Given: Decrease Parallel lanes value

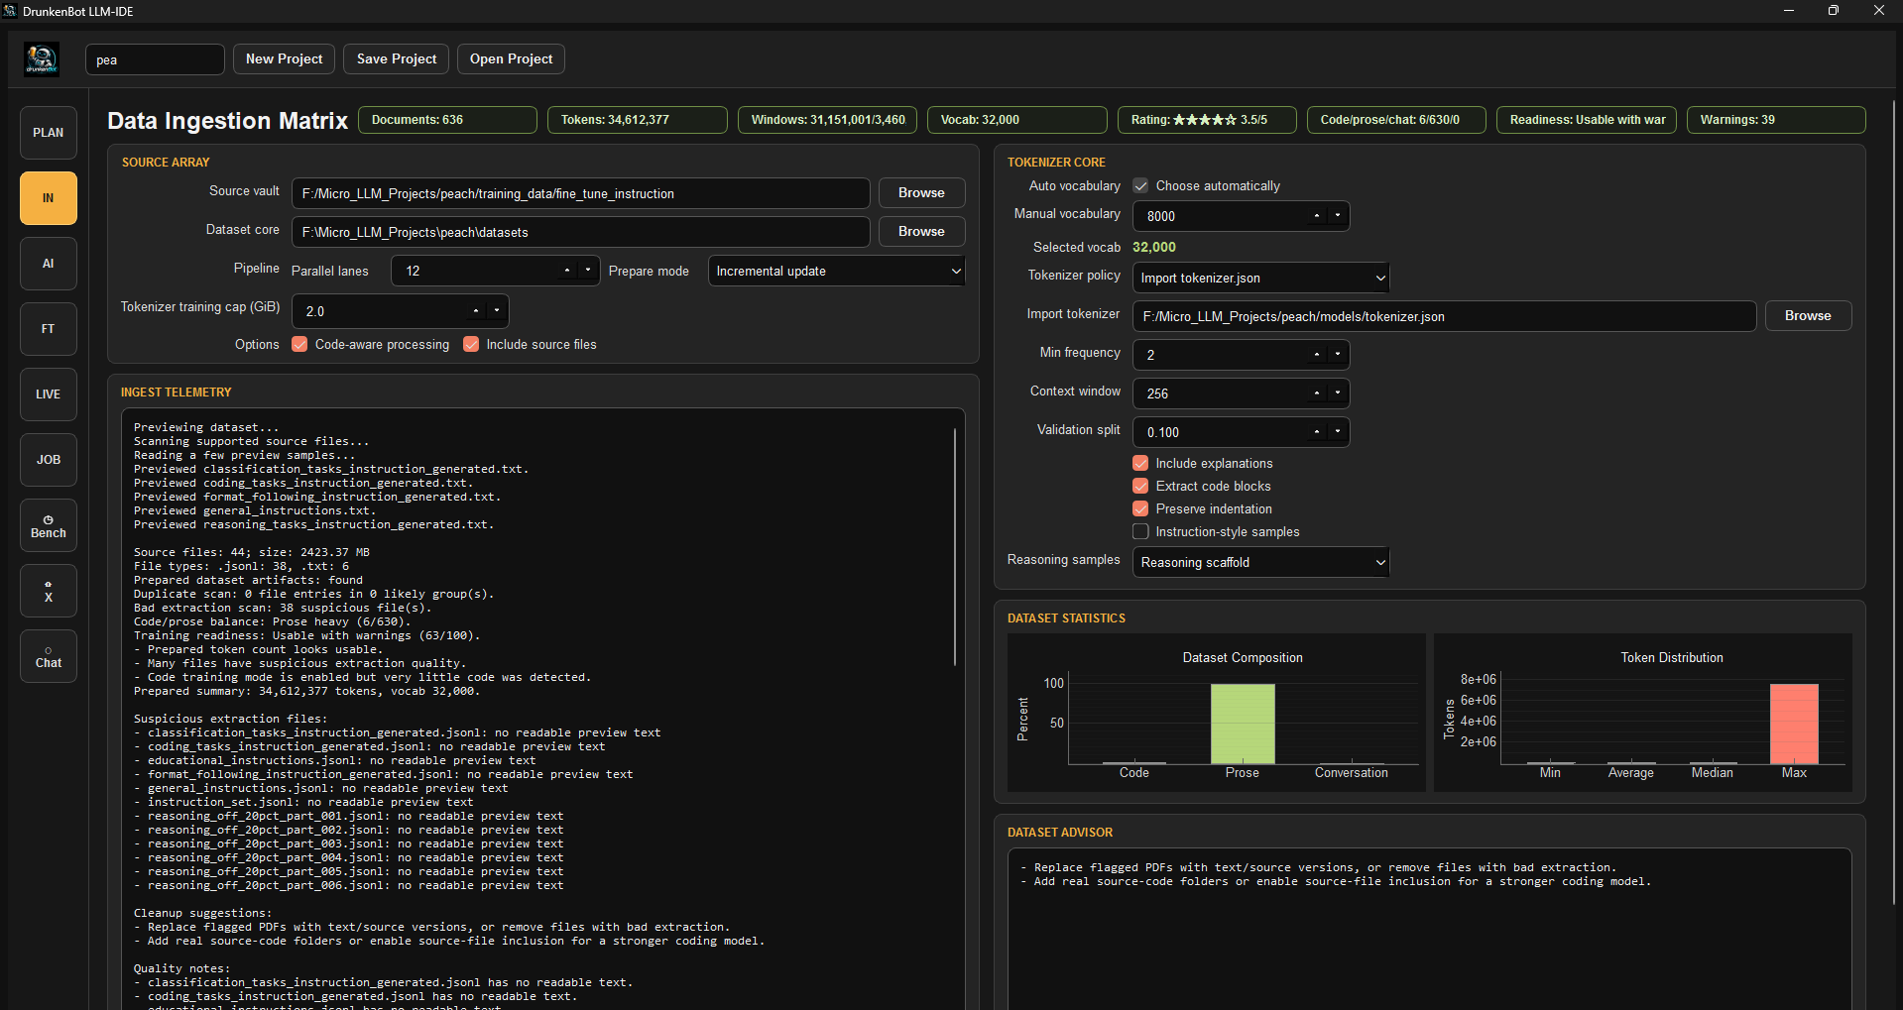Looking at the screenshot, I should pyautogui.click(x=588, y=272).
